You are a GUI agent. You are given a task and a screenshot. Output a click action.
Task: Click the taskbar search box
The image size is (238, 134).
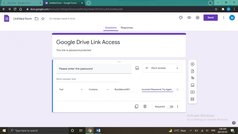(x=38, y=131)
